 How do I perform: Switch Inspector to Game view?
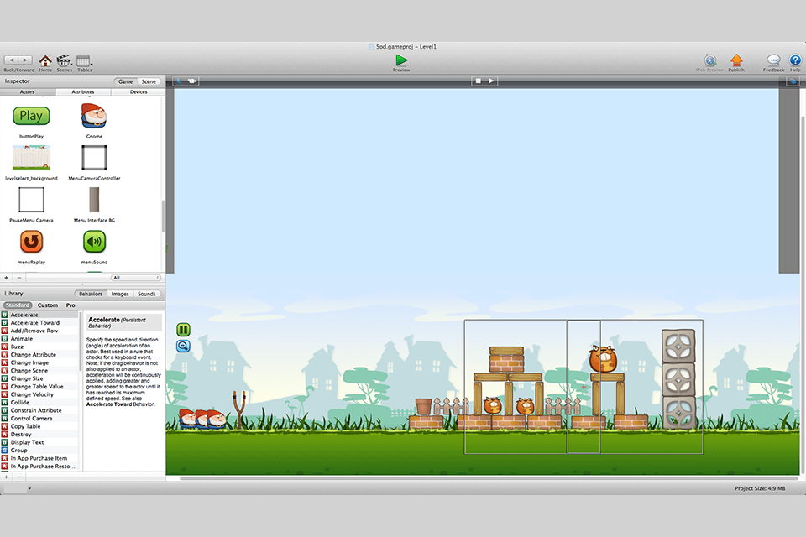click(x=126, y=81)
